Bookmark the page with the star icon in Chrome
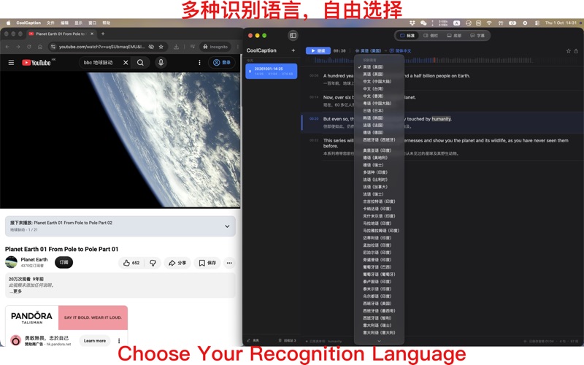 (x=161, y=47)
